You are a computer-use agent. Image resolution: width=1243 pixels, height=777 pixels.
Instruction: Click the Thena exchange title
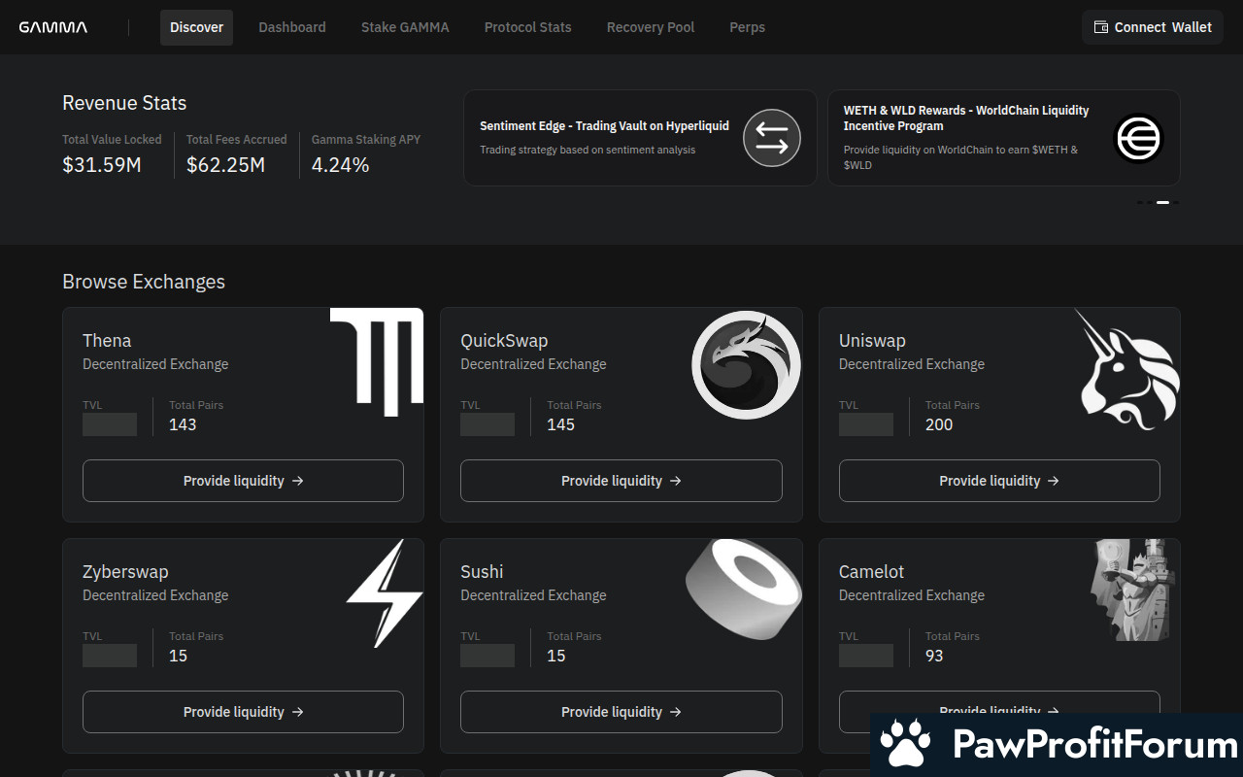(x=107, y=341)
